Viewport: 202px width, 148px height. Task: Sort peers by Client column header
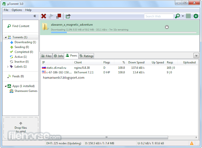87,62
